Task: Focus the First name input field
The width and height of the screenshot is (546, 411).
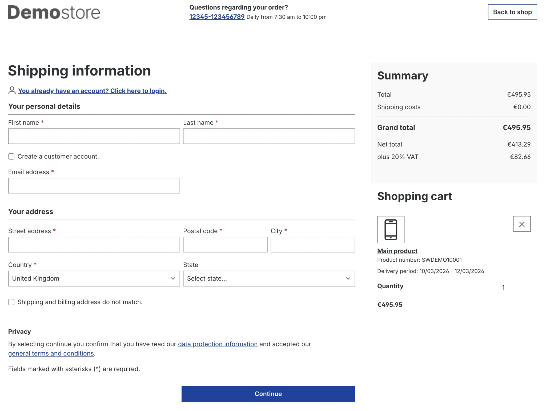Action: click(x=94, y=136)
